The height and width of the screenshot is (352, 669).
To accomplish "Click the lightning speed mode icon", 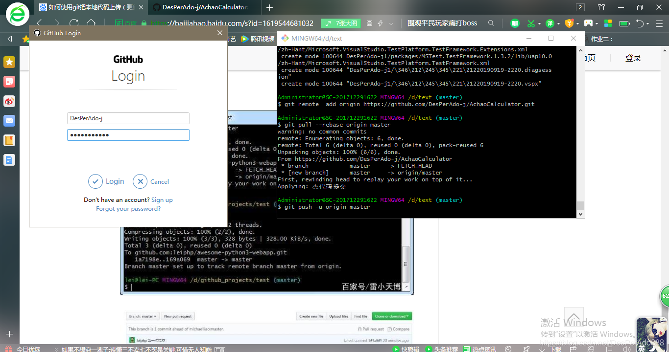I will pyautogui.click(x=381, y=23).
